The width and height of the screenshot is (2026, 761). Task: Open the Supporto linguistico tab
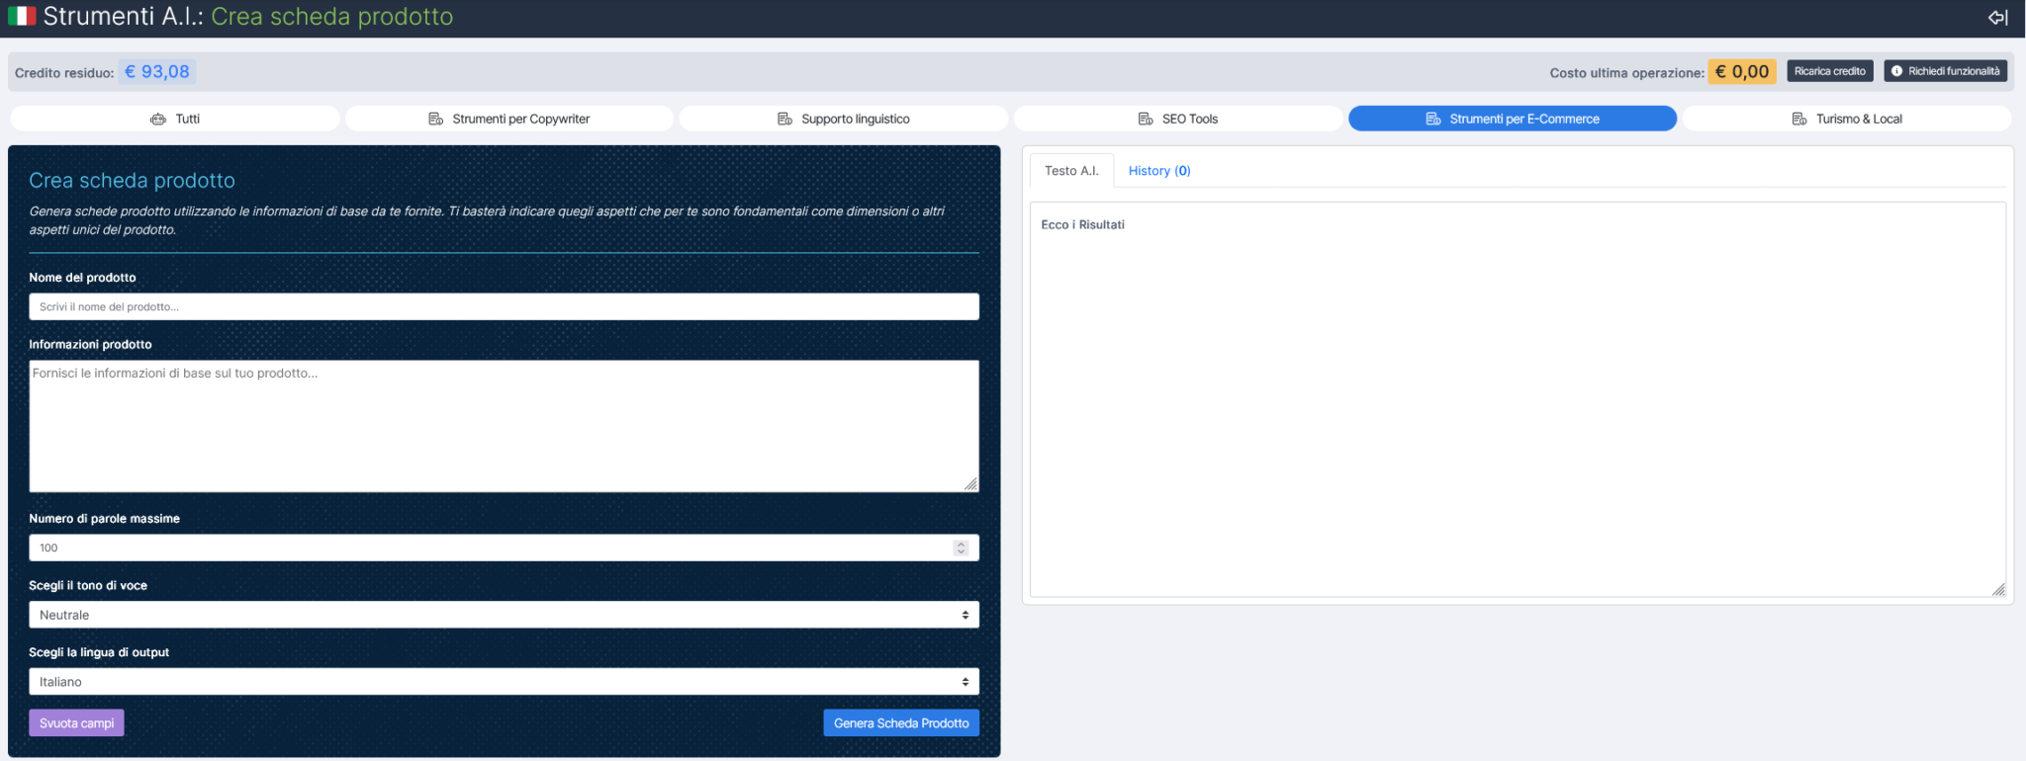pyautogui.click(x=844, y=119)
